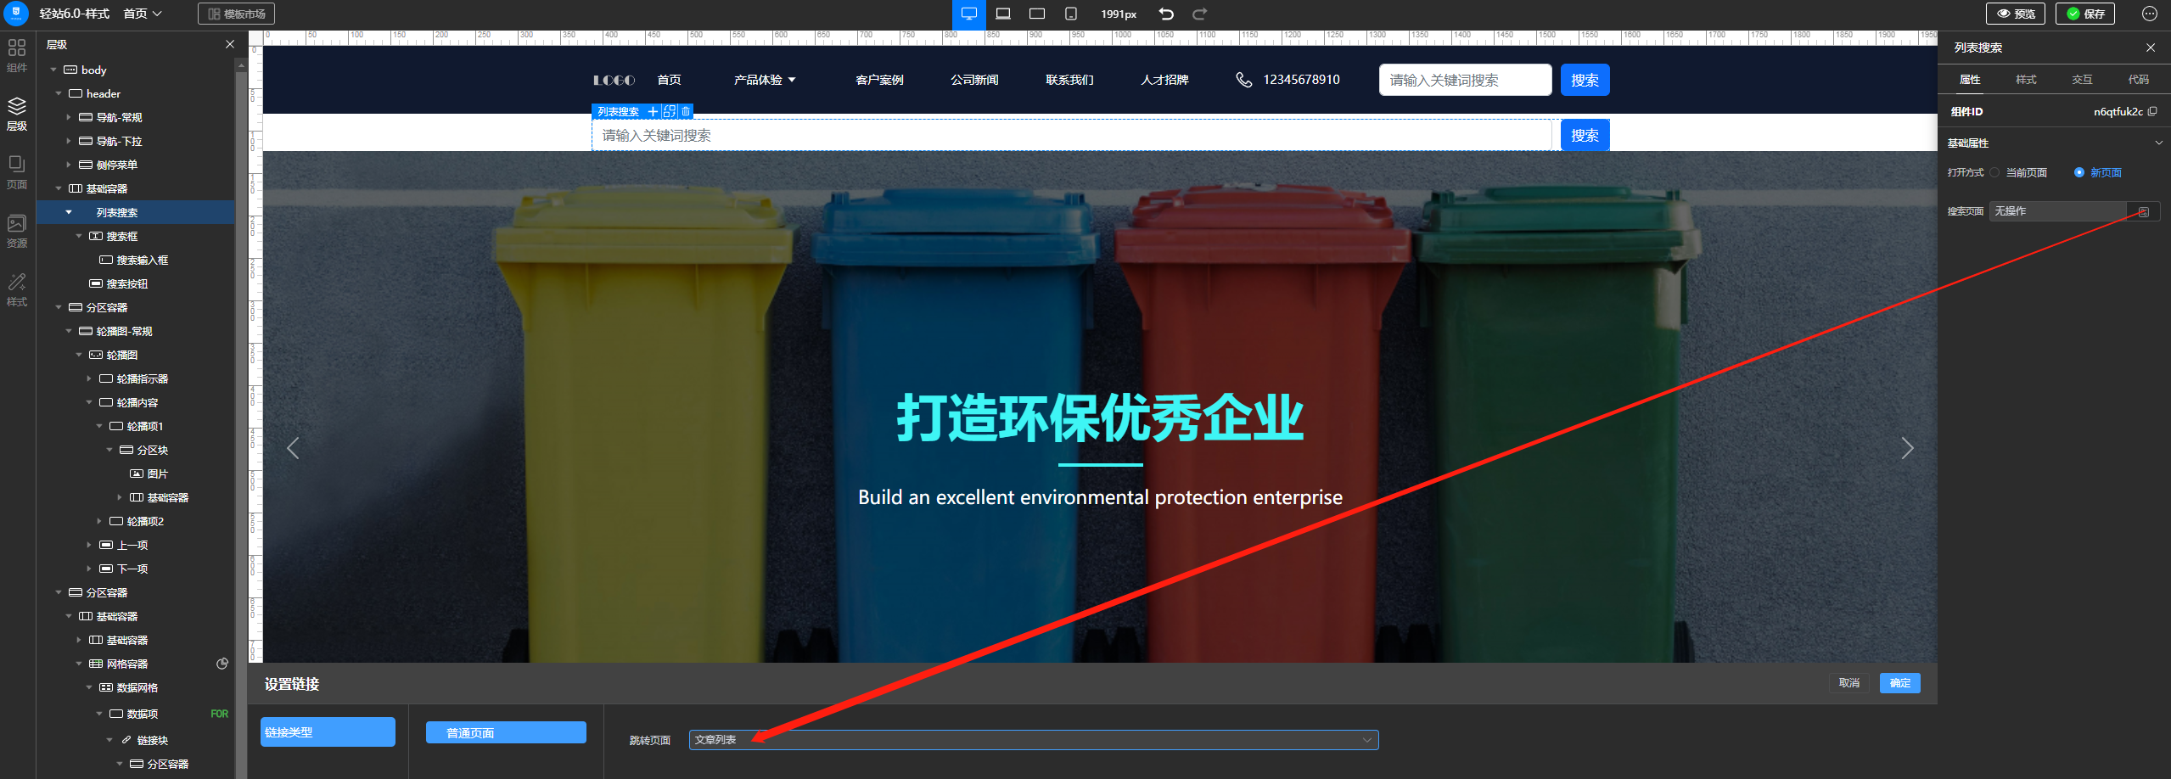Image resolution: width=2171 pixels, height=779 pixels.
Task: Delete the selected 列表搜索 component
Action: click(x=686, y=112)
